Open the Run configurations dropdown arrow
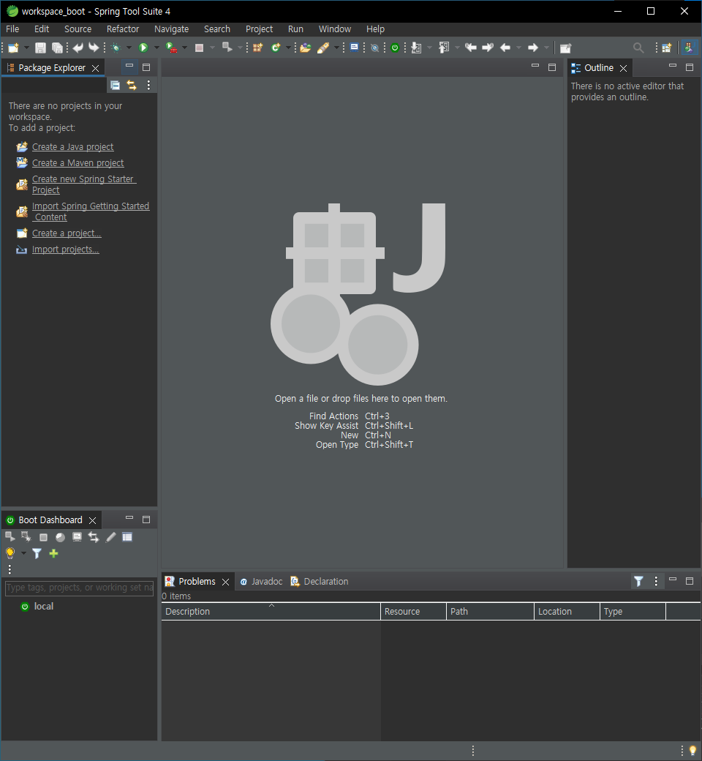The image size is (702, 761). [156, 48]
